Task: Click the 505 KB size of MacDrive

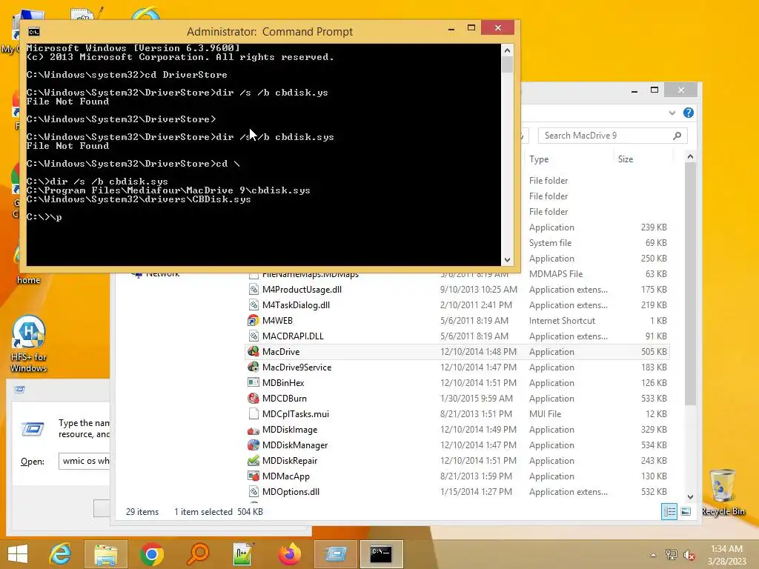Action: [654, 352]
